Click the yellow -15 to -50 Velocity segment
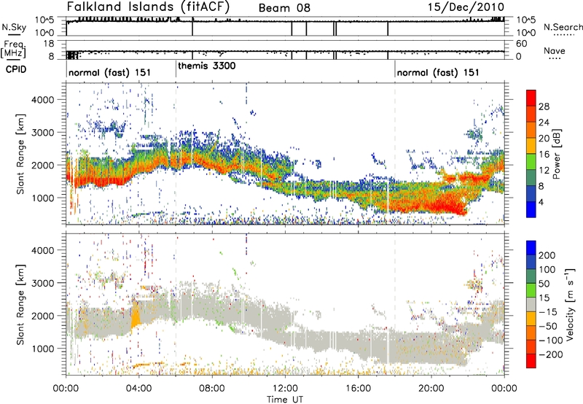The height and width of the screenshot is (404, 583). [x=531, y=319]
